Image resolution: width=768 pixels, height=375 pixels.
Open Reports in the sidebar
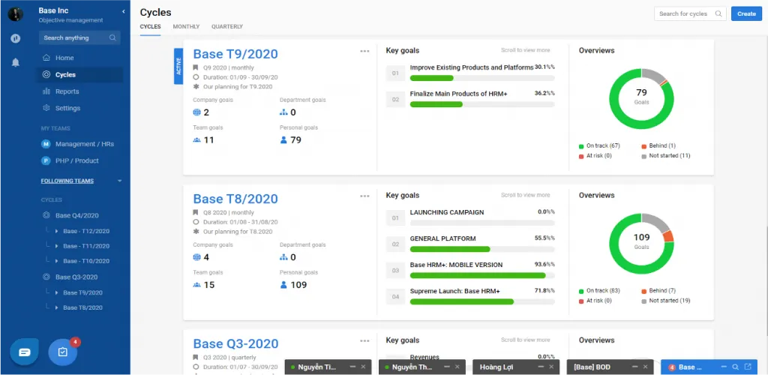tap(67, 91)
